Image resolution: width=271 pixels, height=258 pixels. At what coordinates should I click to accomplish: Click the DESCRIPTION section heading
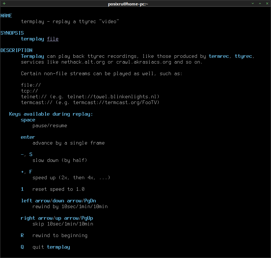click(x=16, y=50)
